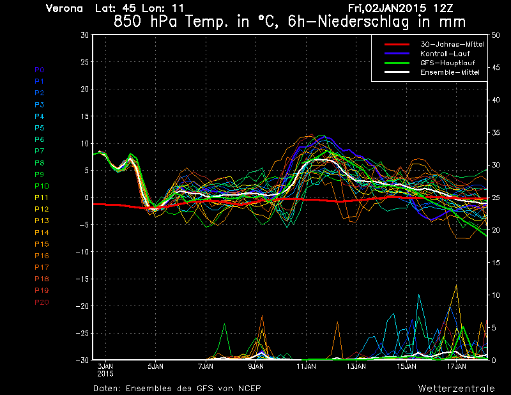Click the 5JAN x-axis label
Screen dimensions: 511x395
155,366
